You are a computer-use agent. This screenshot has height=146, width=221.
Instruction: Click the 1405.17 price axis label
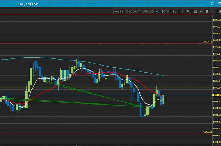[217, 81]
